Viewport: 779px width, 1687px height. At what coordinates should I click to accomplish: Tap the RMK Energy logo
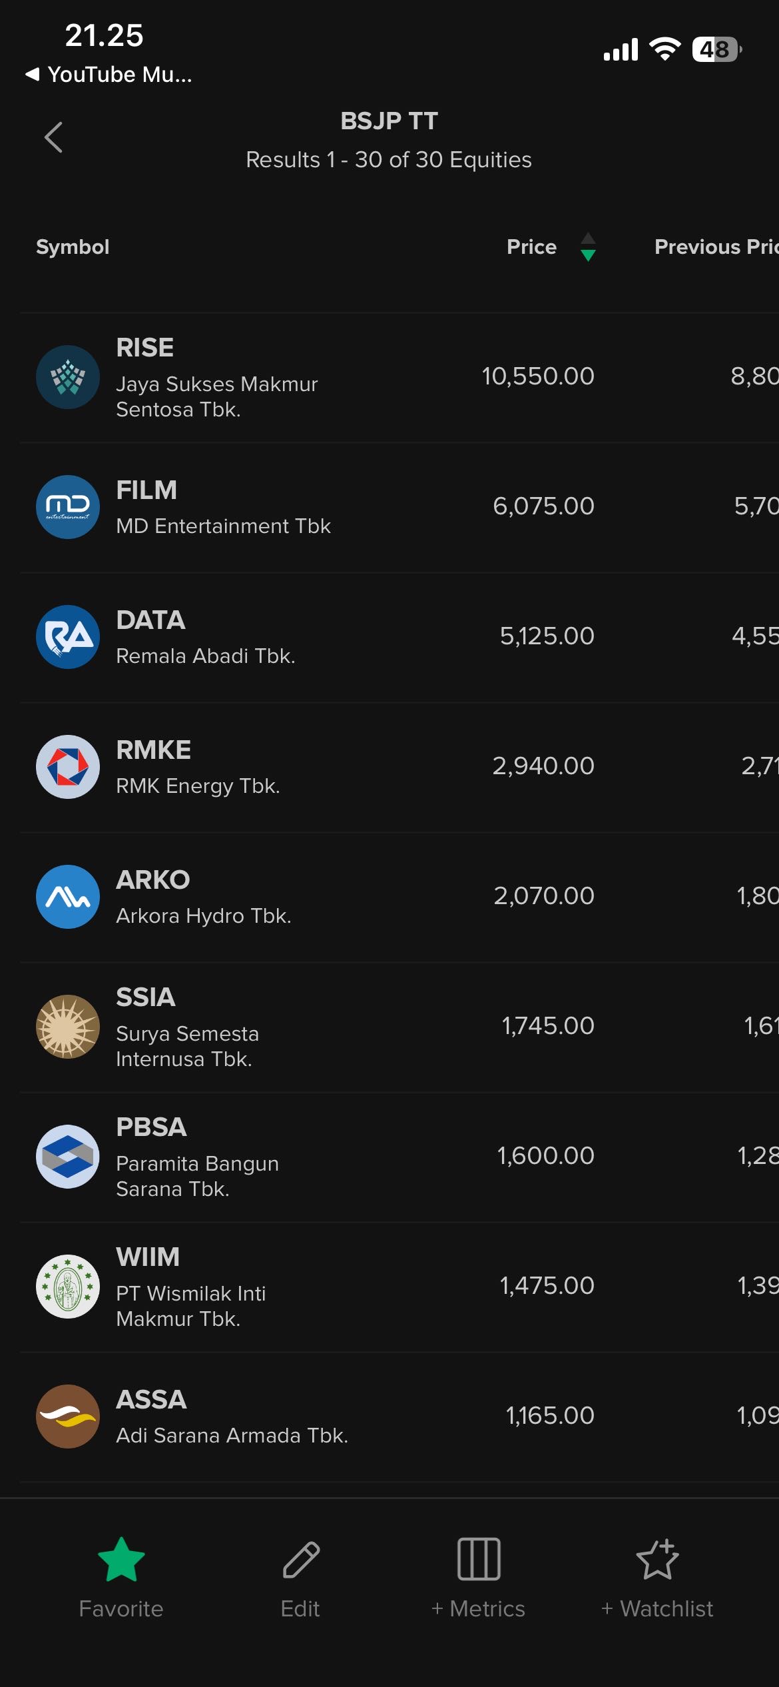(68, 767)
